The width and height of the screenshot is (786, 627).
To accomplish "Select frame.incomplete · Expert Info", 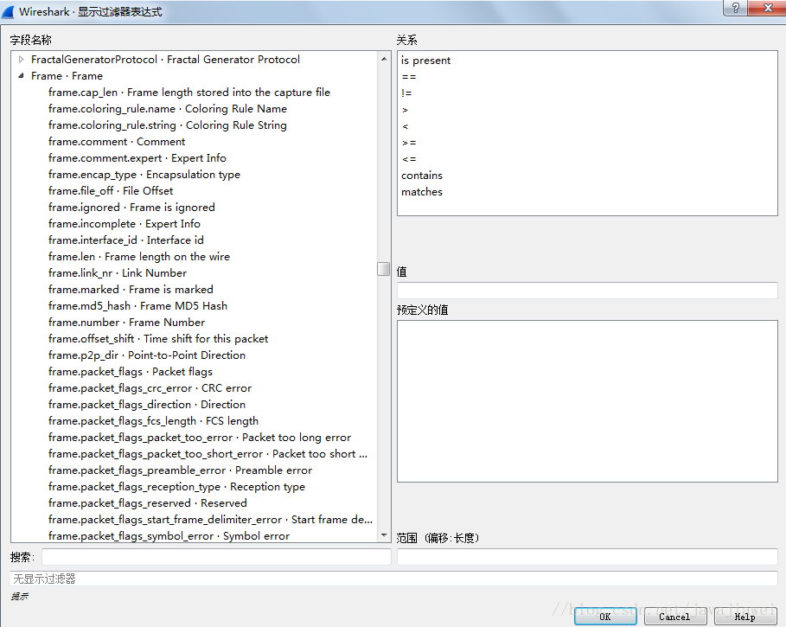I will [124, 223].
